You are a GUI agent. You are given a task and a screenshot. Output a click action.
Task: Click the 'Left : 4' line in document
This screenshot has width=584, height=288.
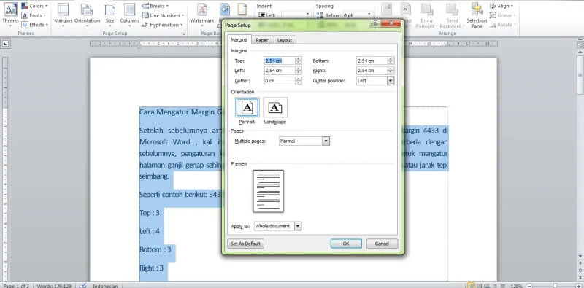[150, 231]
